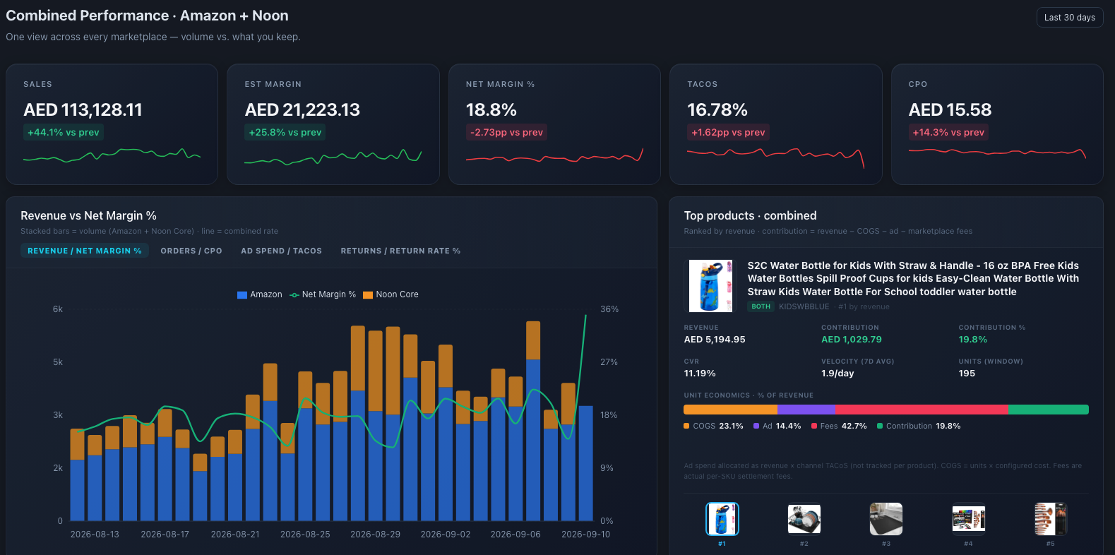Click the 18.8% net margin value
This screenshot has height=555, width=1115.
[491, 109]
